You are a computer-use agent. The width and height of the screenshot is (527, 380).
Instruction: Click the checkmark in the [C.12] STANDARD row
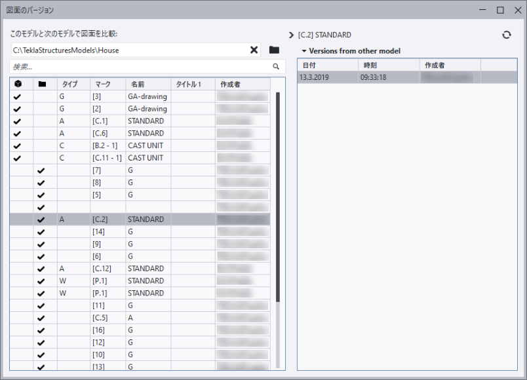[42, 269]
